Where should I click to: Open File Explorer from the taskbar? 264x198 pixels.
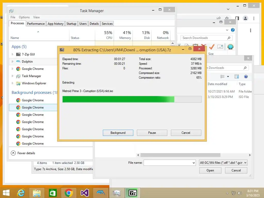coord(37,193)
